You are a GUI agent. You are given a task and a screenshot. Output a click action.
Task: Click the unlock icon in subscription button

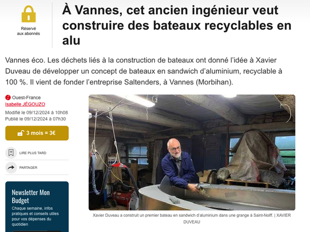point(21,133)
